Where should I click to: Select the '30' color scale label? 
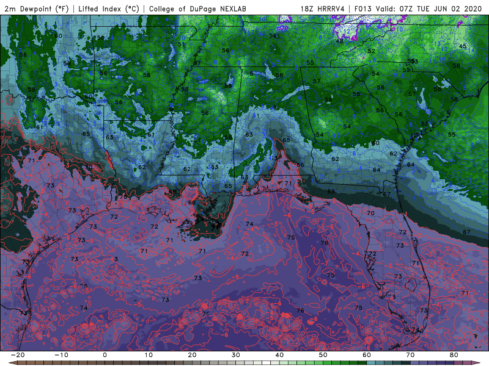click(x=236, y=355)
